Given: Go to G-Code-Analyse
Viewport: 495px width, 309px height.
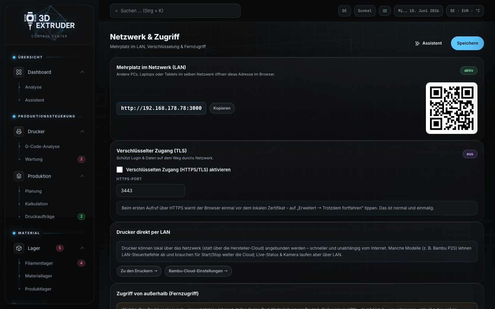Looking at the screenshot, I should point(42,147).
